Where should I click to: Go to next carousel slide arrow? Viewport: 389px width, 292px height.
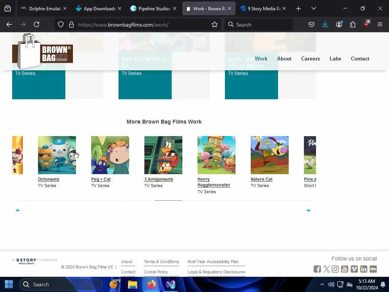coord(308,210)
